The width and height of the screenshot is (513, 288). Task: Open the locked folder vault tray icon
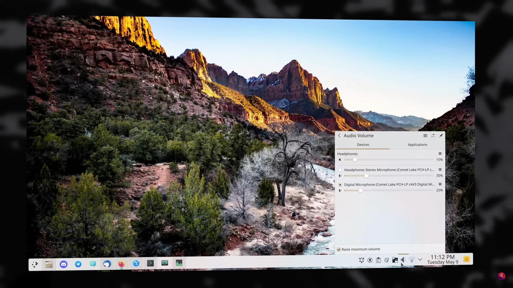(395, 260)
